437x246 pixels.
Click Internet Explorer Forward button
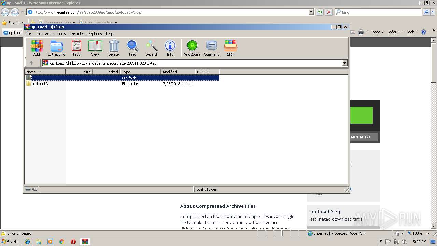pos(15,12)
